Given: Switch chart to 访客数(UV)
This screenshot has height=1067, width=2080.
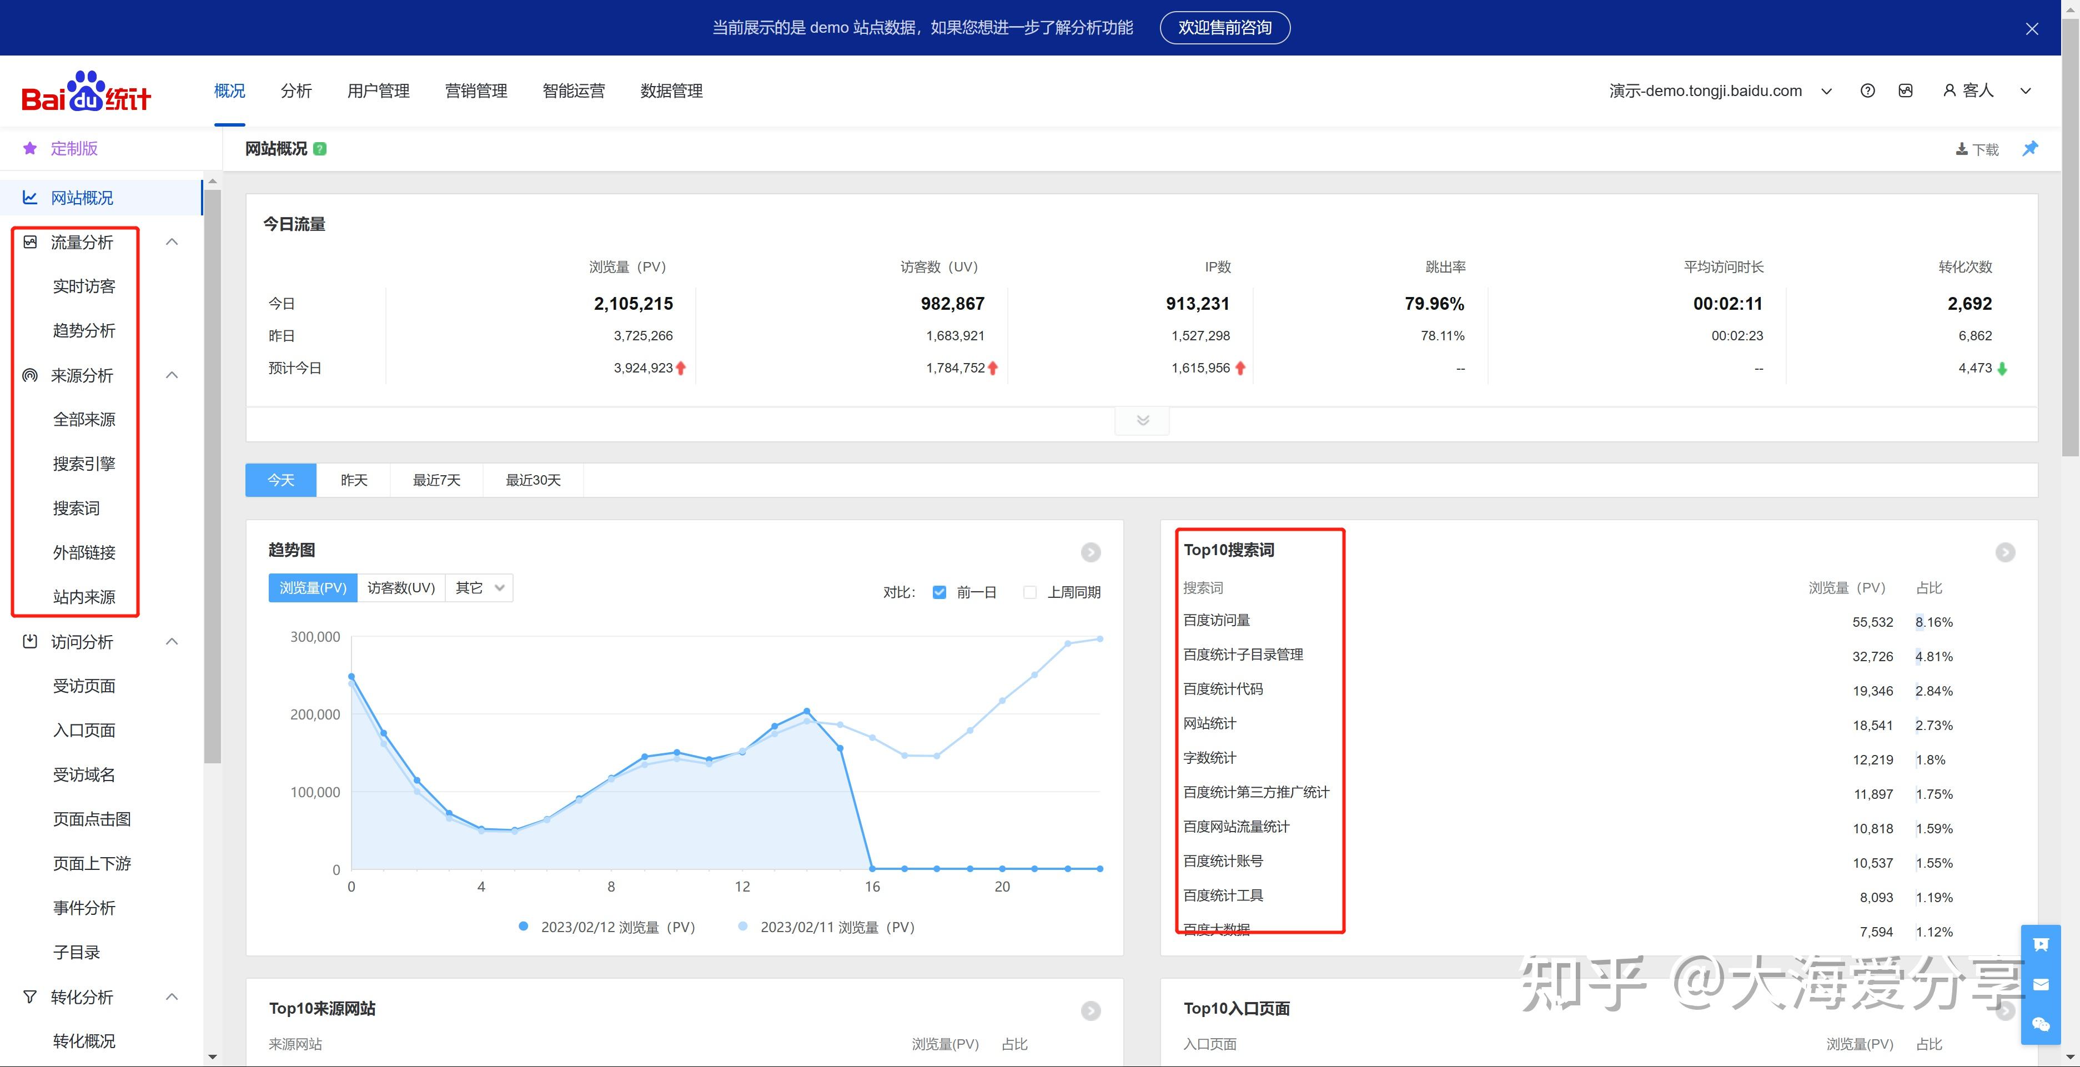Looking at the screenshot, I should point(400,587).
